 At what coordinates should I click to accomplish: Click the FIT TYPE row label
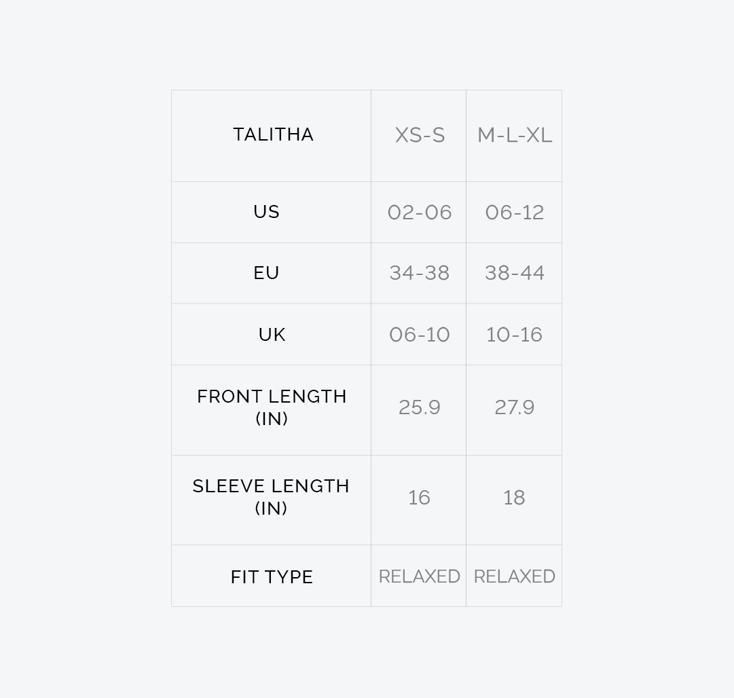272,577
